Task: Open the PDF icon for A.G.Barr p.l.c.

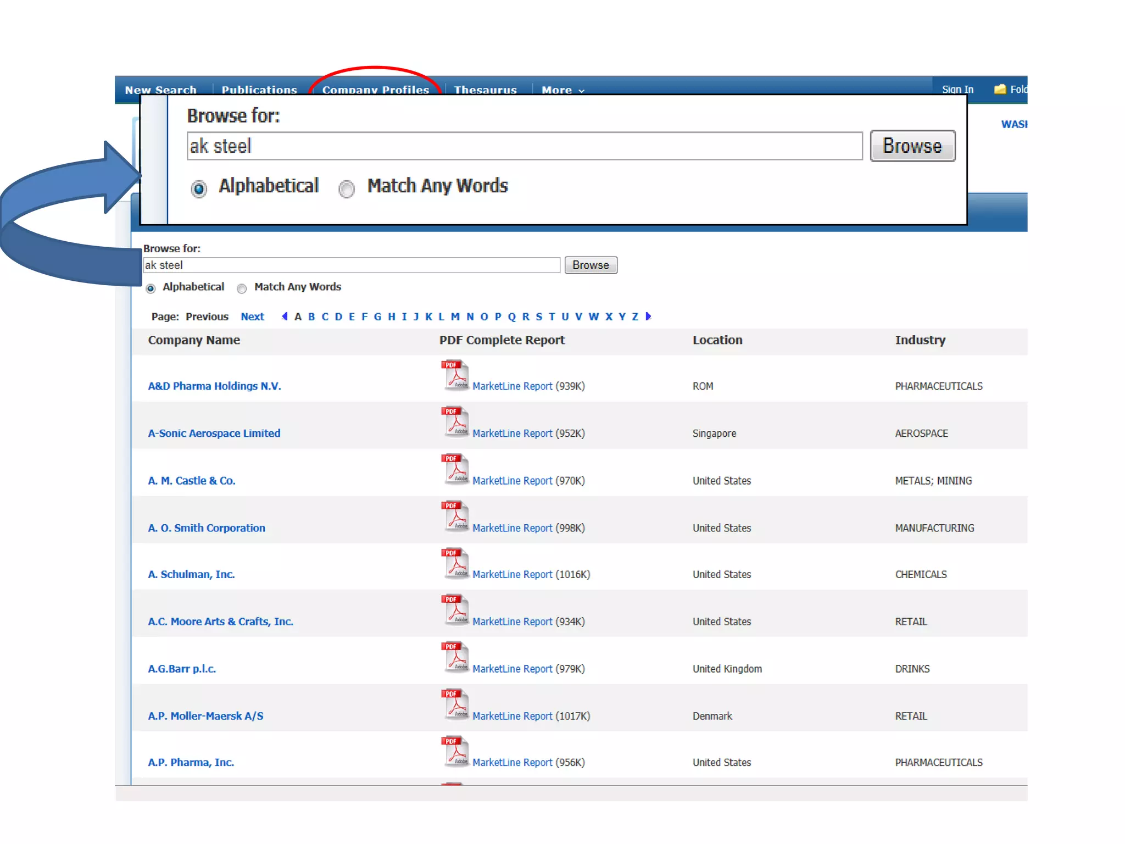Action: click(x=455, y=657)
